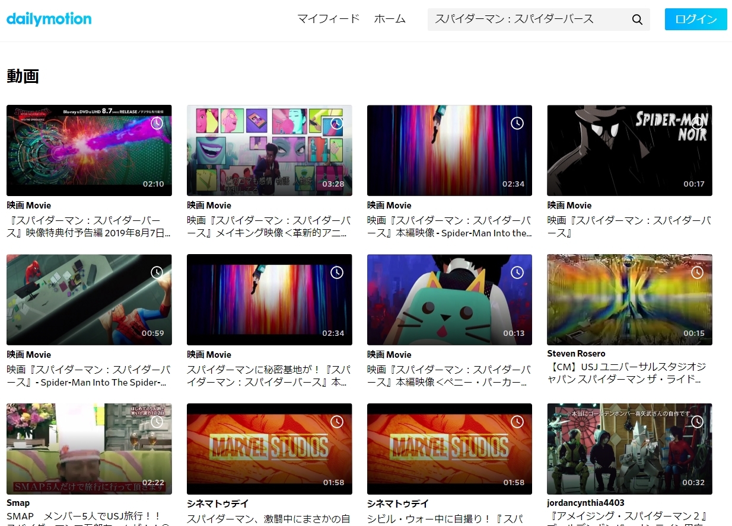The image size is (732, 526).
Task: Open jordancynthia4403 channel
Action: (585, 503)
